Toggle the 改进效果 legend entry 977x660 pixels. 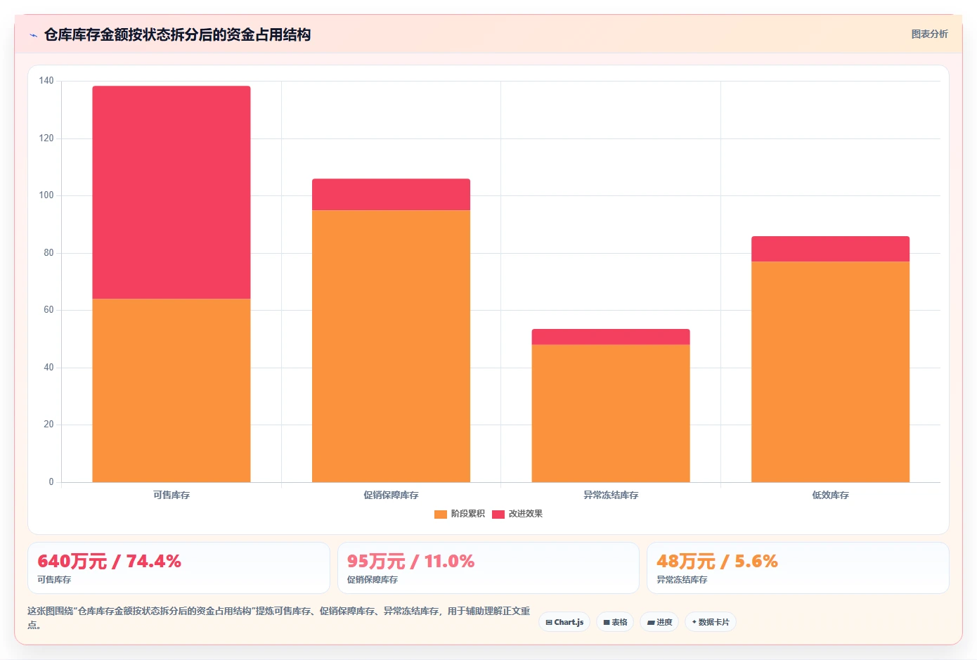pyautogui.click(x=517, y=514)
